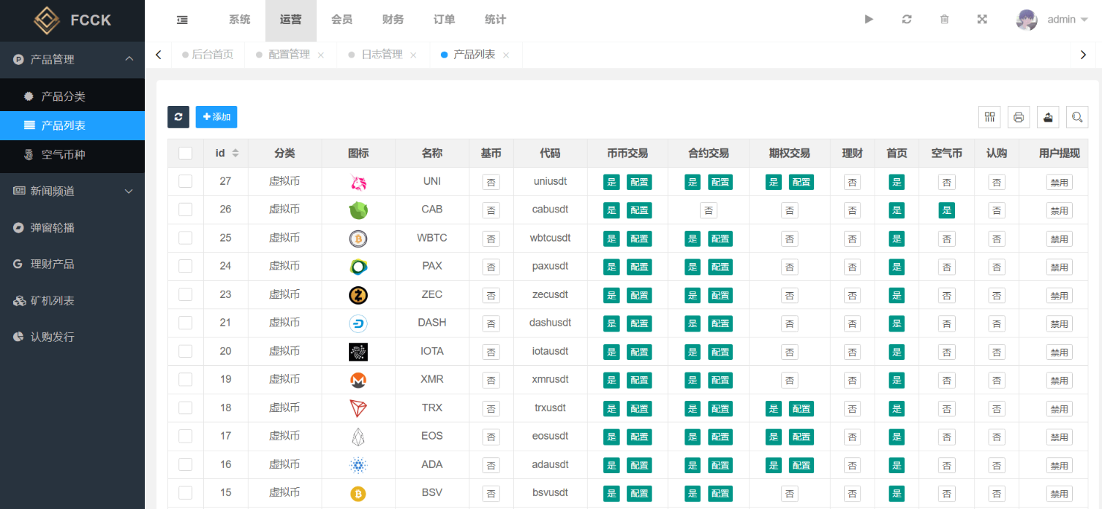Click the export table icon
Image resolution: width=1102 pixels, height=509 pixels.
1048,117
